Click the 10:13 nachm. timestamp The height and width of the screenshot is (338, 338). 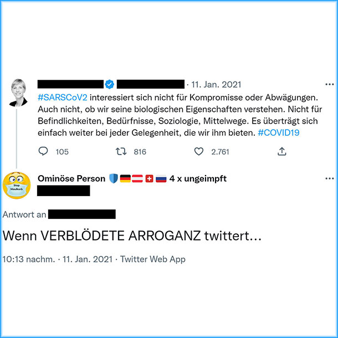pos(29,259)
